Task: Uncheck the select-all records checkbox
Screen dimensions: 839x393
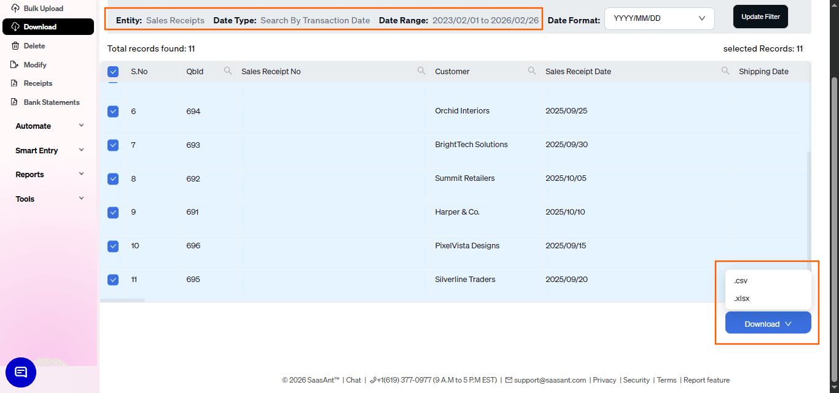Action: [113, 71]
